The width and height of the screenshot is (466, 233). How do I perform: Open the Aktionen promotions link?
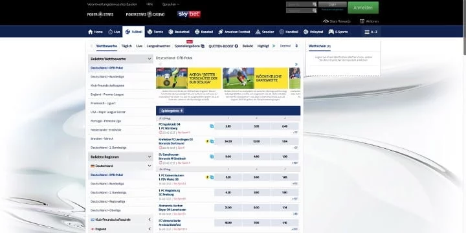coord(369,21)
